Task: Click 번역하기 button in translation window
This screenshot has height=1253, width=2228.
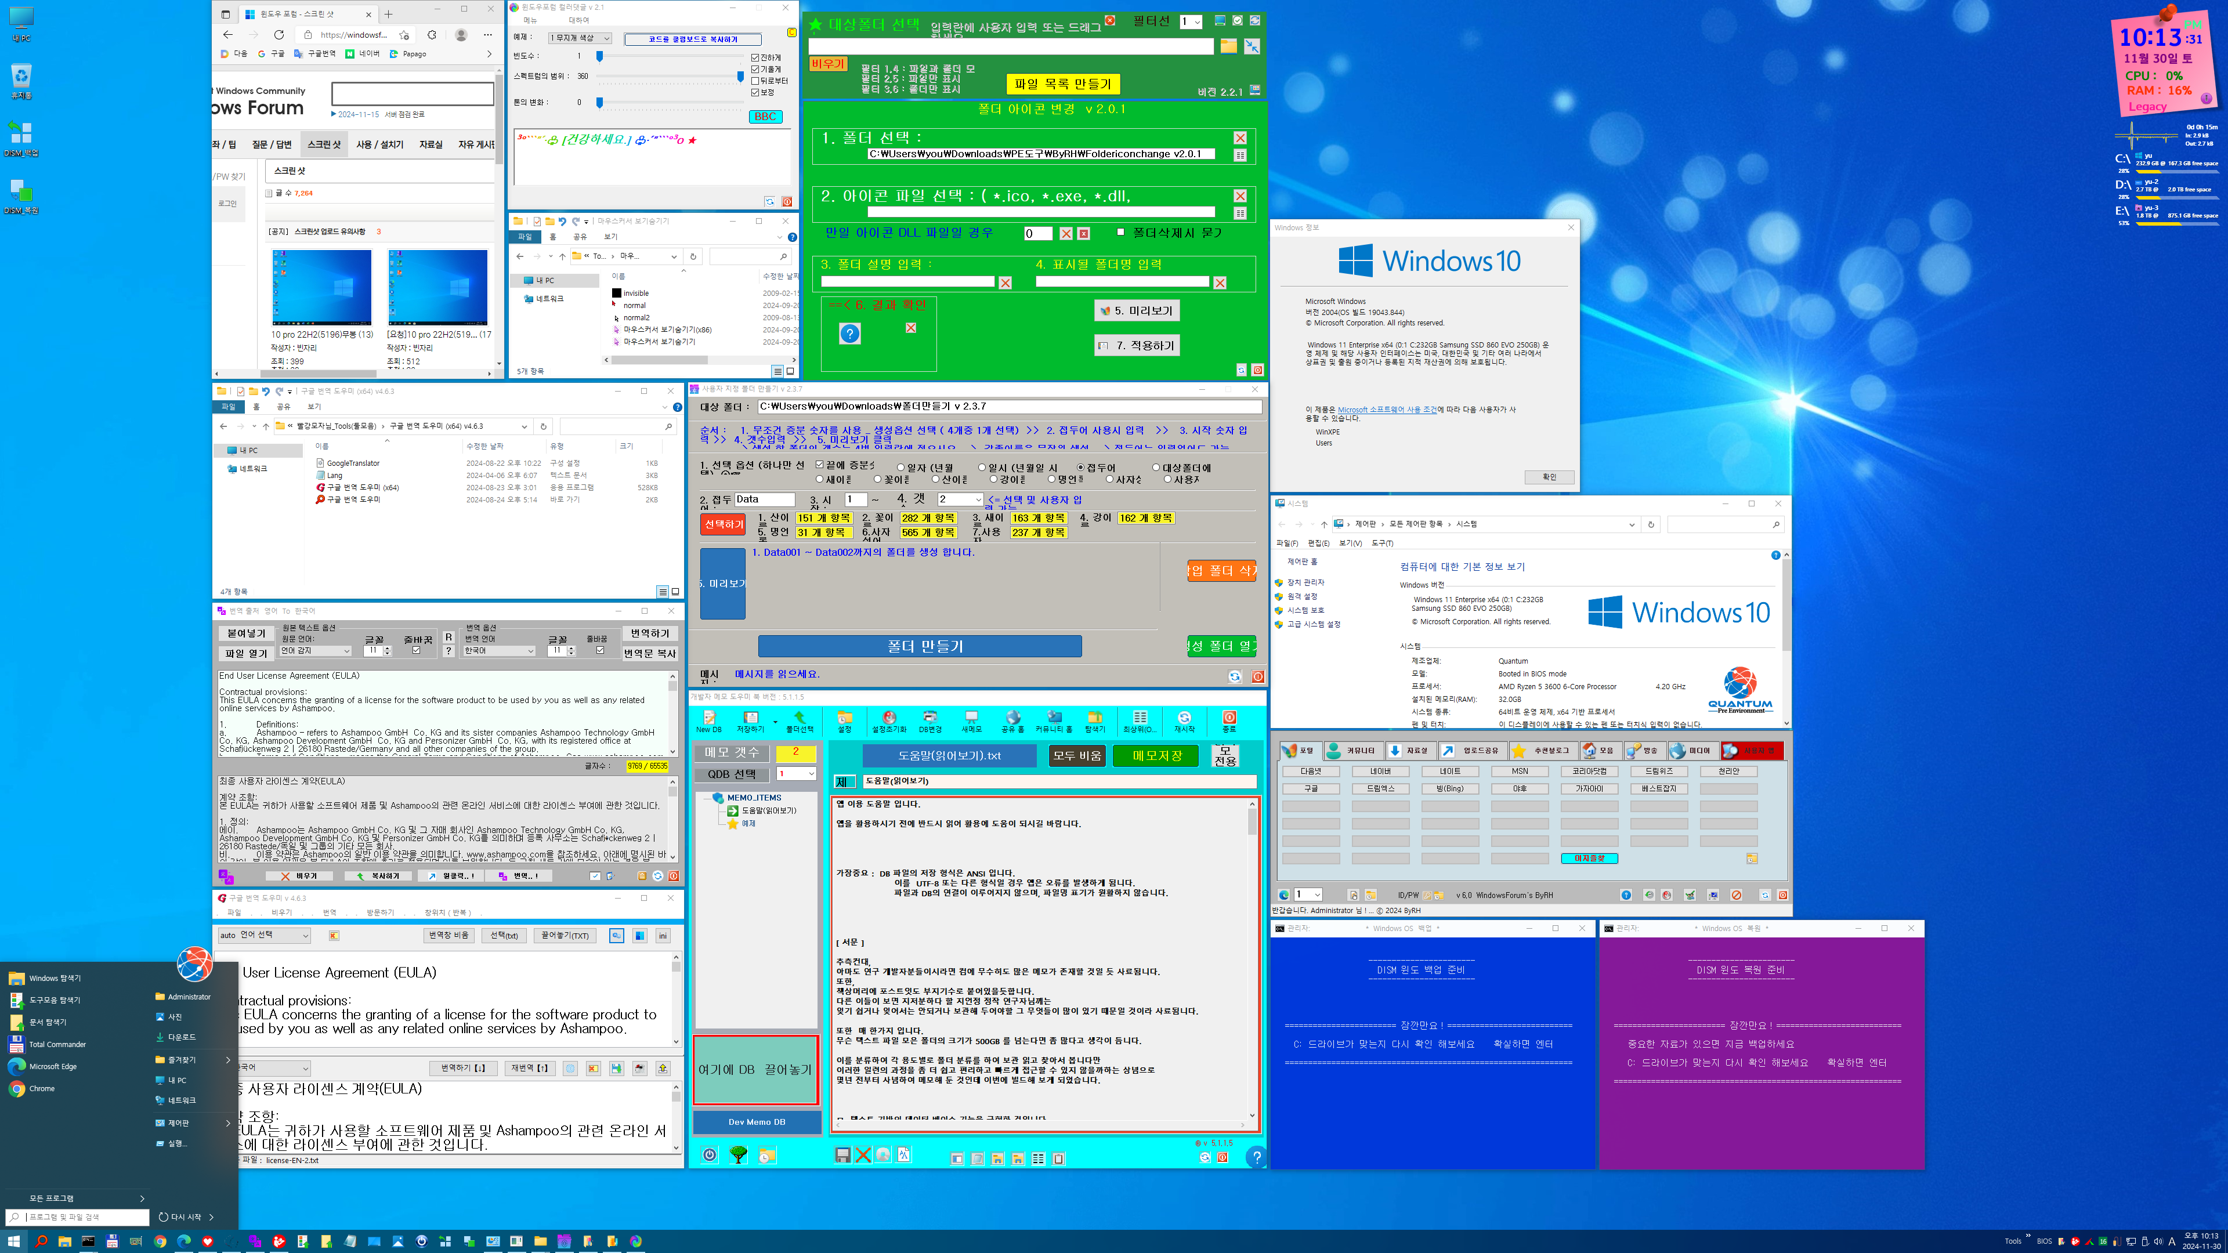Action: 650,633
